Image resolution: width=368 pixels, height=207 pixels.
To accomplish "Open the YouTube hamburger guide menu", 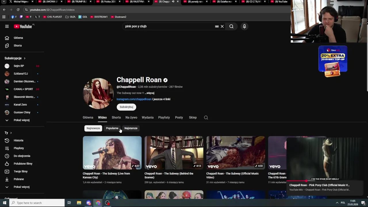I will (x=7, y=26).
